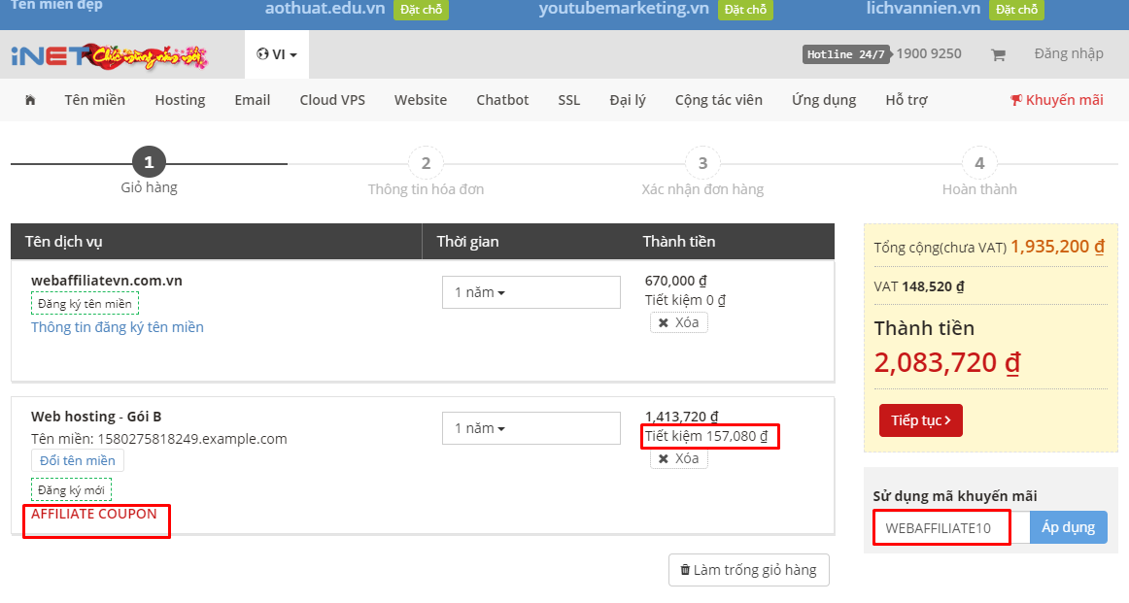The height and width of the screenshot is (603, 1129).
Task: Open the shopping cart icon
Action: 998,54
